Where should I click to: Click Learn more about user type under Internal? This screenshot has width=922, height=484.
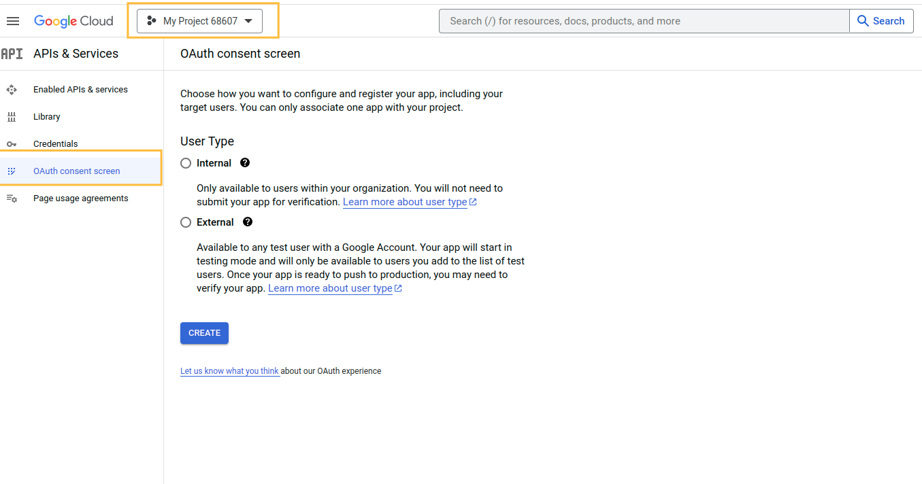pyautogui.click(x=405, y=202)
